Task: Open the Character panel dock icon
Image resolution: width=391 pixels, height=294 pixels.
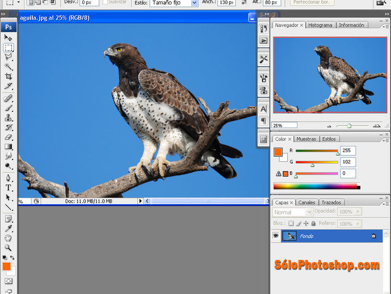Action: click(x=263, y=109)
